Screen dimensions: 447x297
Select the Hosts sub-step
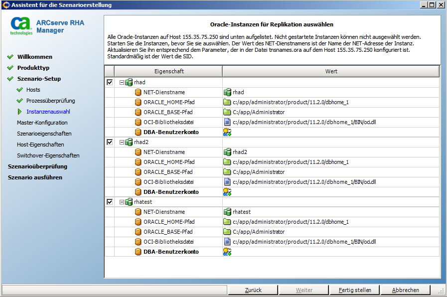33,90
